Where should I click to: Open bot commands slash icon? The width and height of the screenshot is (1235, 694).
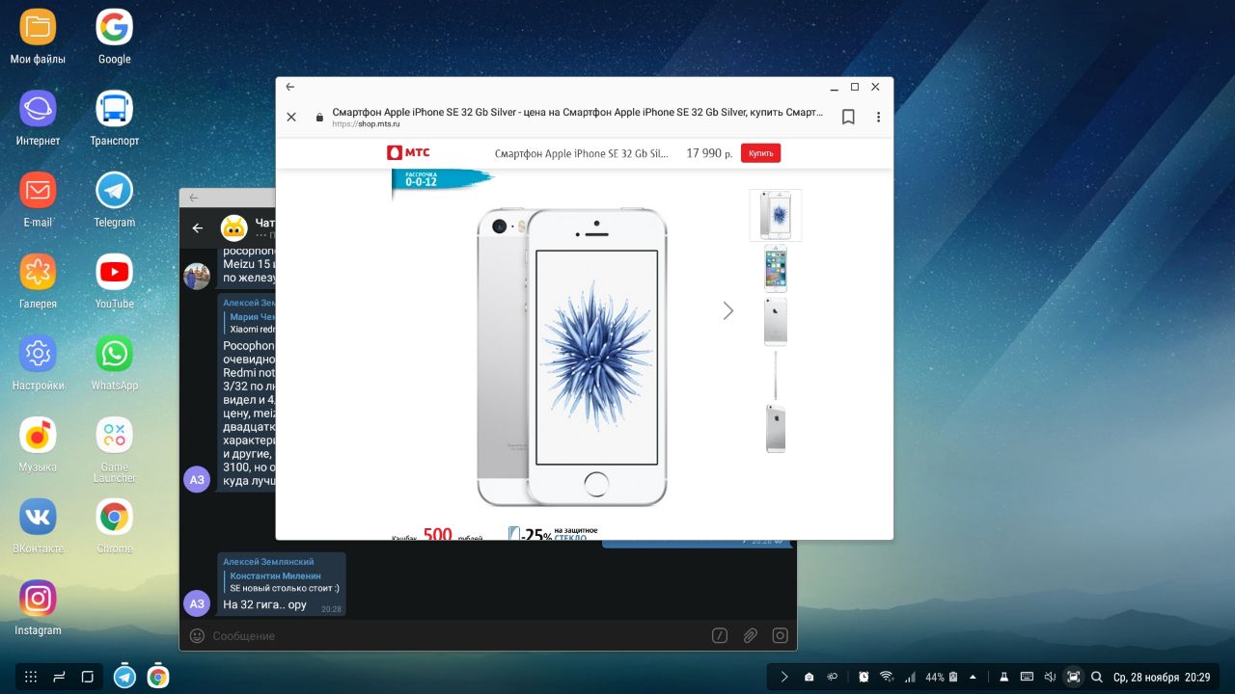tap(719, 636)
